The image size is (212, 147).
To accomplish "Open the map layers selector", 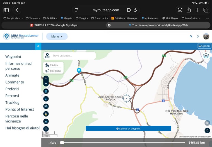I will coord(206,55).
